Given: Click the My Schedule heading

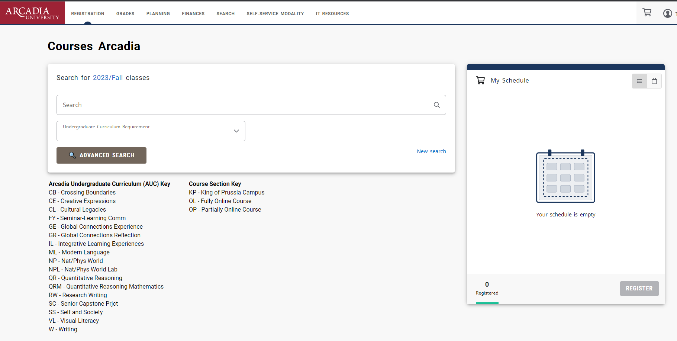Looking at the screenshot, I should click(x=510, y=80).
